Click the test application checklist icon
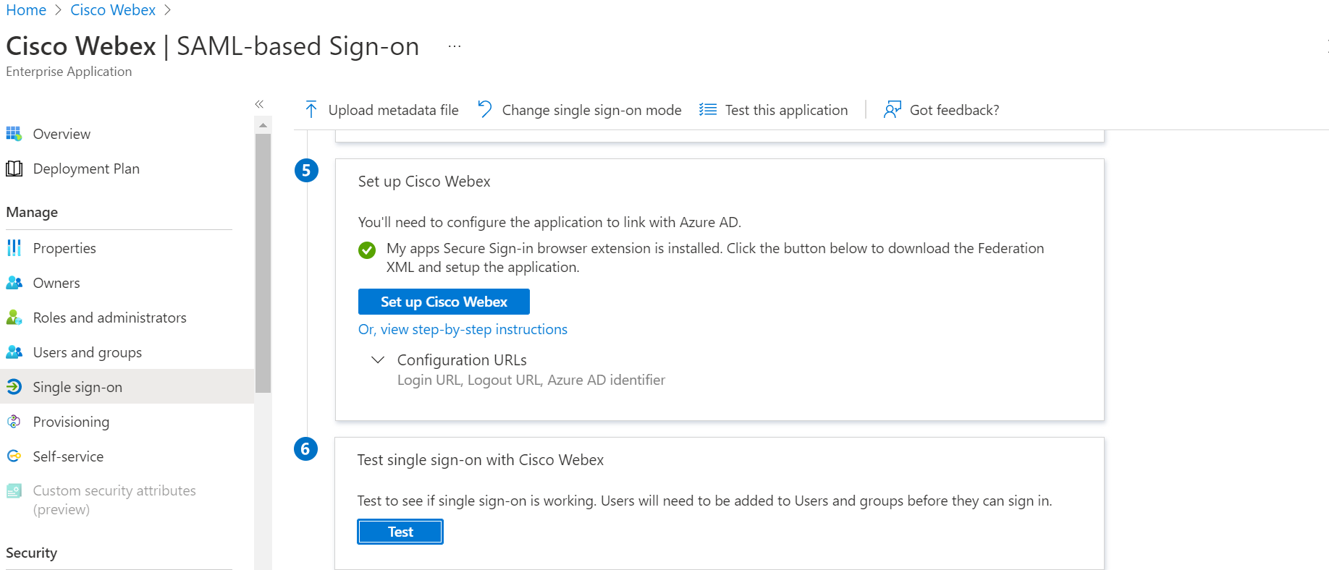1329x570 pixels. tap(708, 110)
